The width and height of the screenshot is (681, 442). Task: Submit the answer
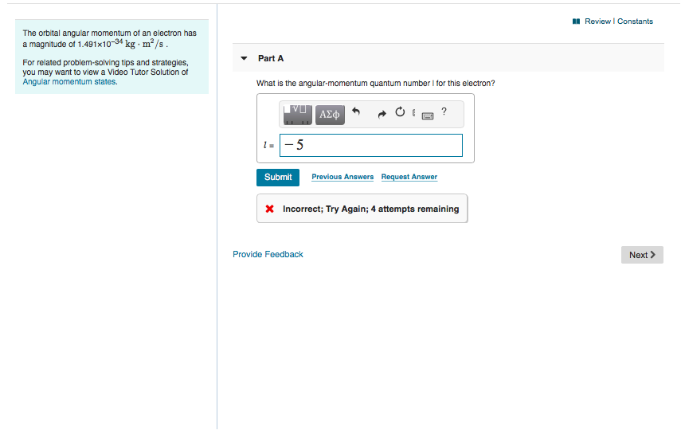point(278,177)
